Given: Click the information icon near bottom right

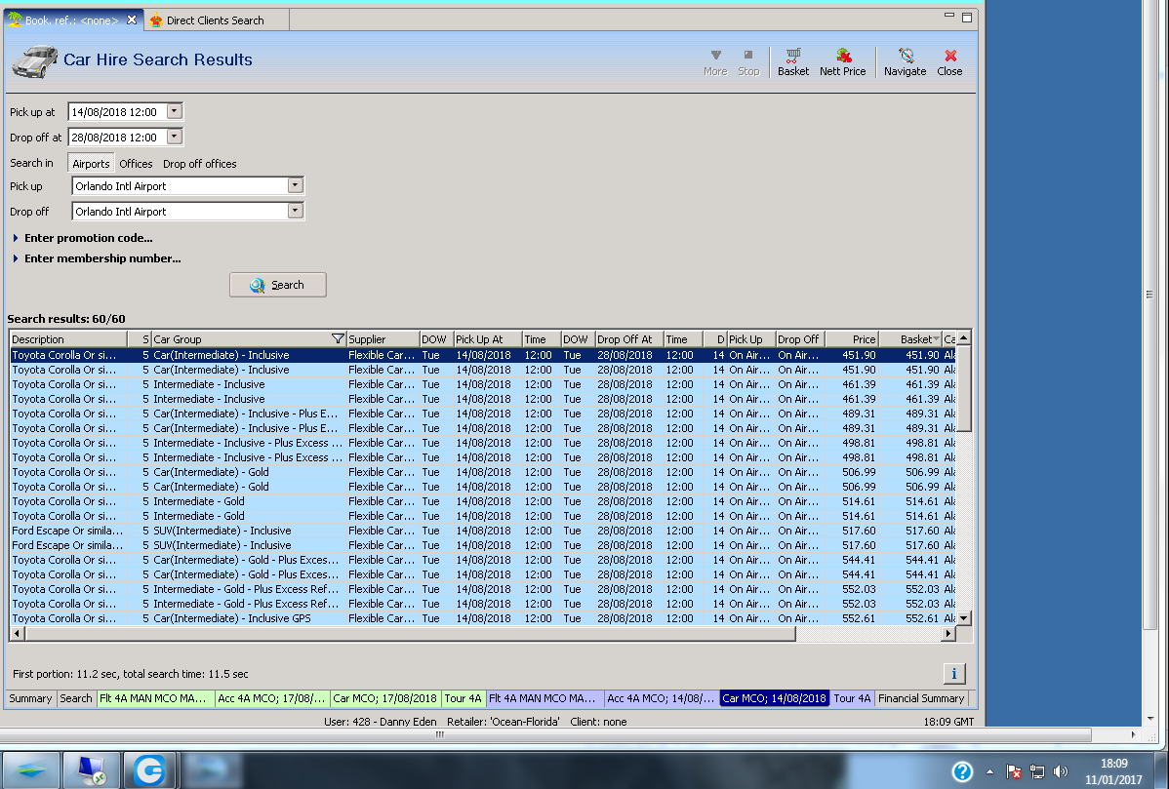Looking at the screenshot, I should (x=954, y=673).
